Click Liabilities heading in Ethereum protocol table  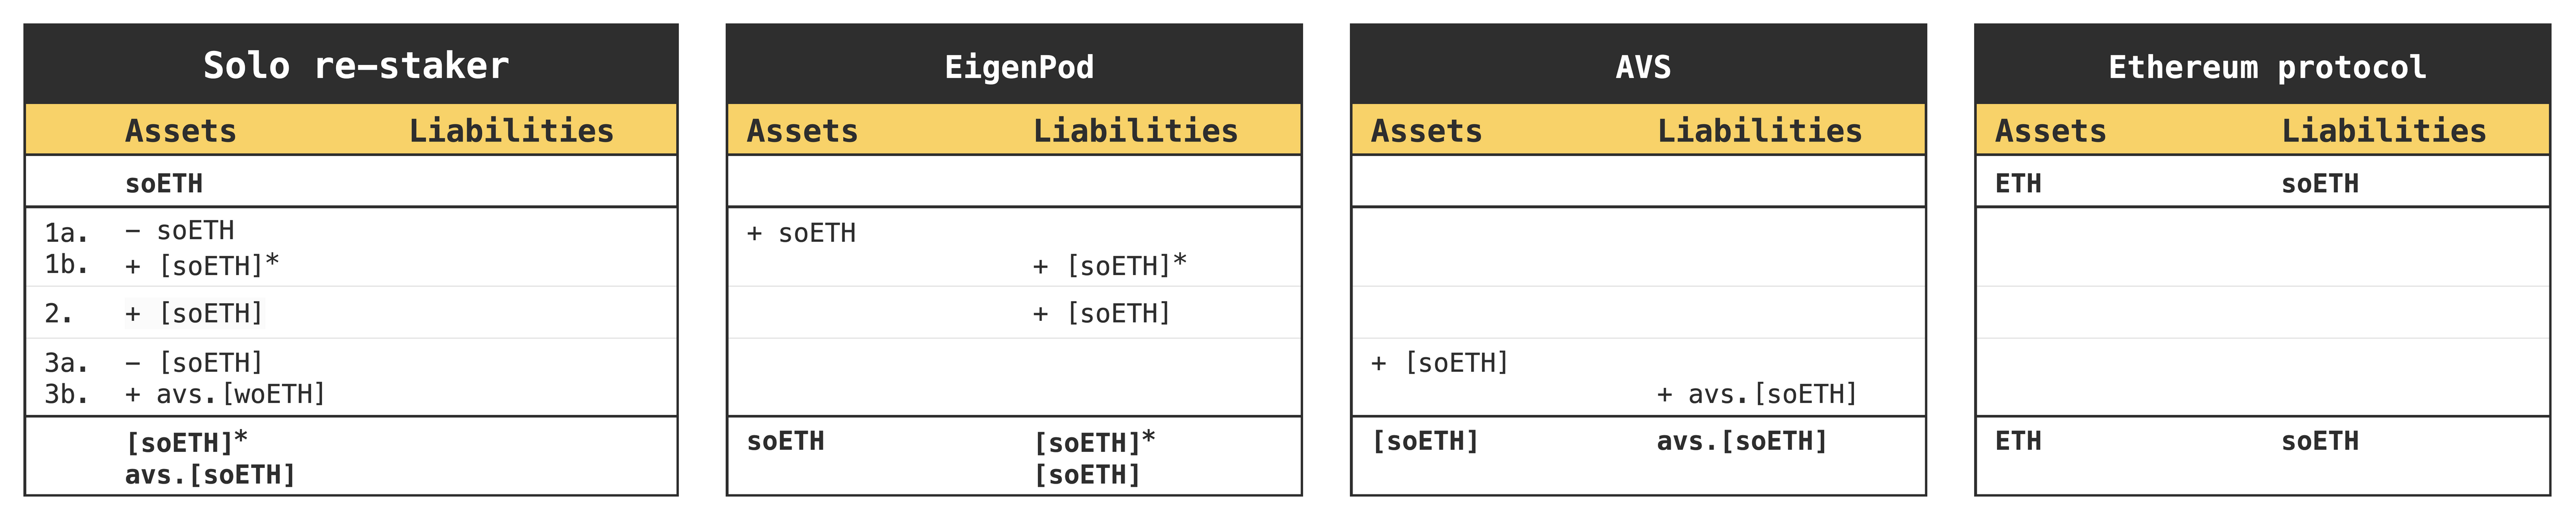click(2384, 131)
